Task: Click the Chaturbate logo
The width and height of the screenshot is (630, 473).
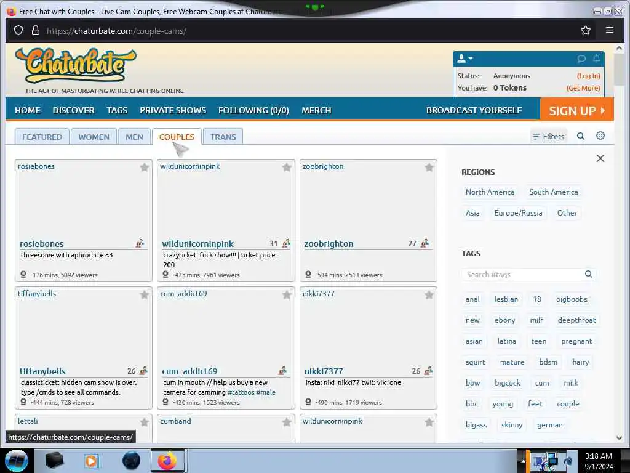Action: [76, 65]
